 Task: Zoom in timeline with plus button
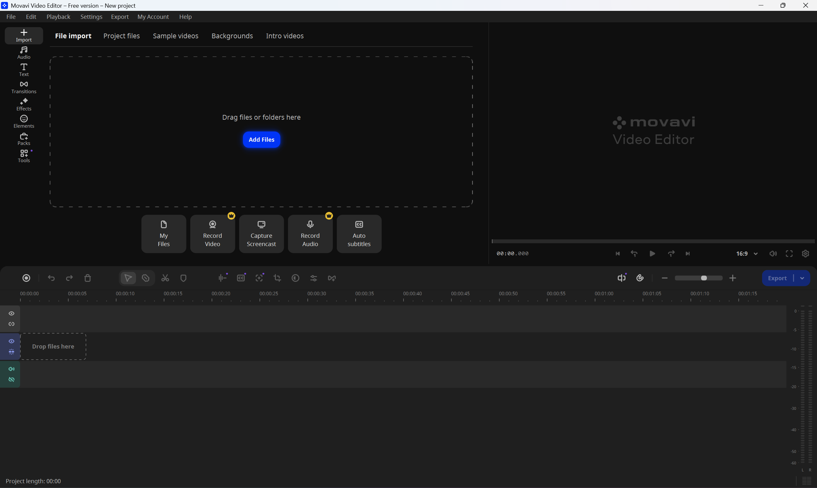pyautogui.click(x=732, y=278)
